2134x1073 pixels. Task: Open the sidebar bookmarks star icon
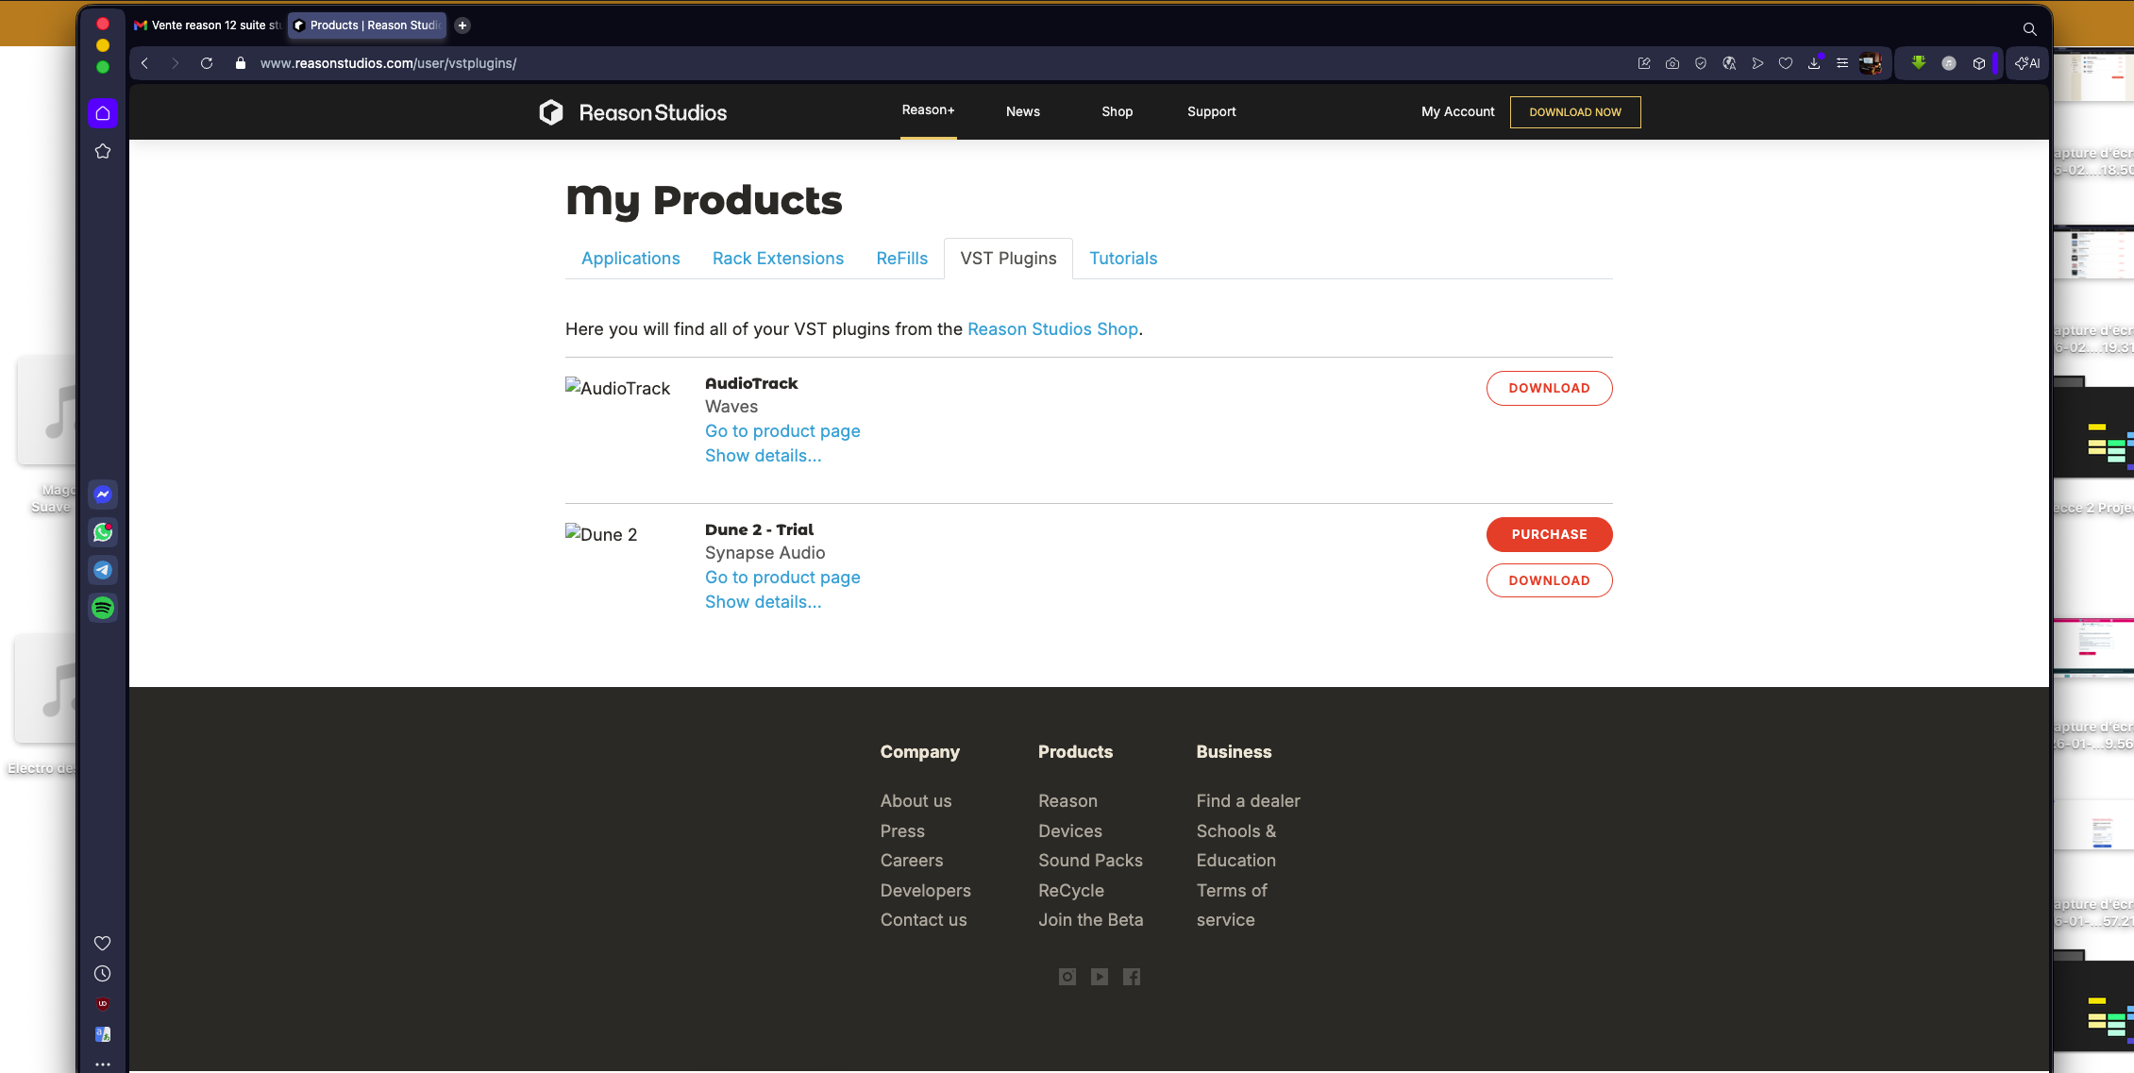click(x=103, y=151)
